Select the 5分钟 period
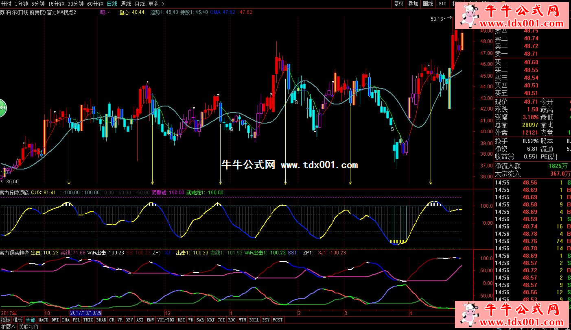The image size is (571, 330). point(37,4)
